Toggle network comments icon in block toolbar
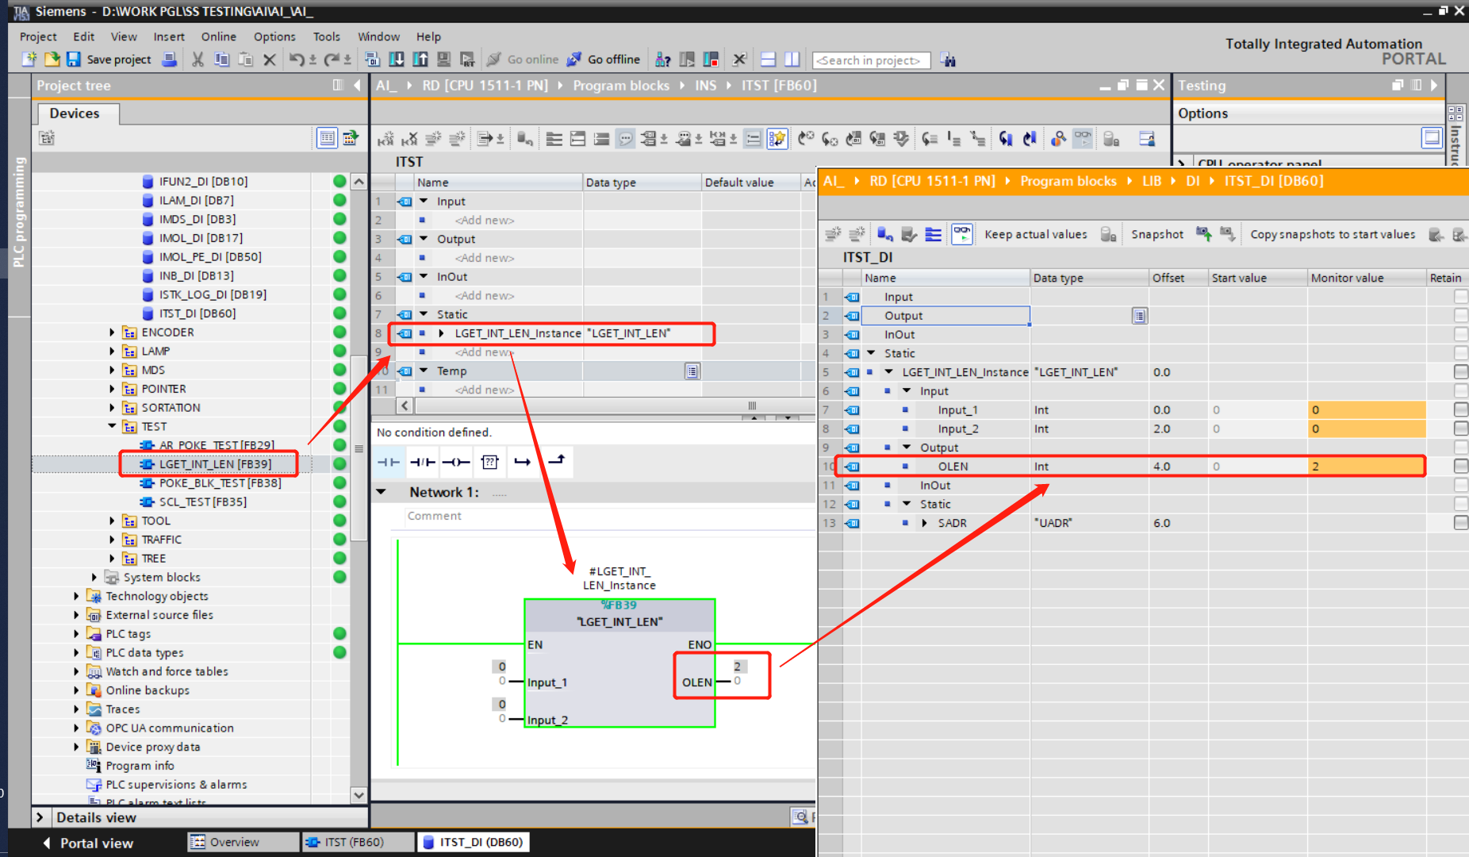Image resolution: width=1469 pixels, height=857 pixels. 626,139
